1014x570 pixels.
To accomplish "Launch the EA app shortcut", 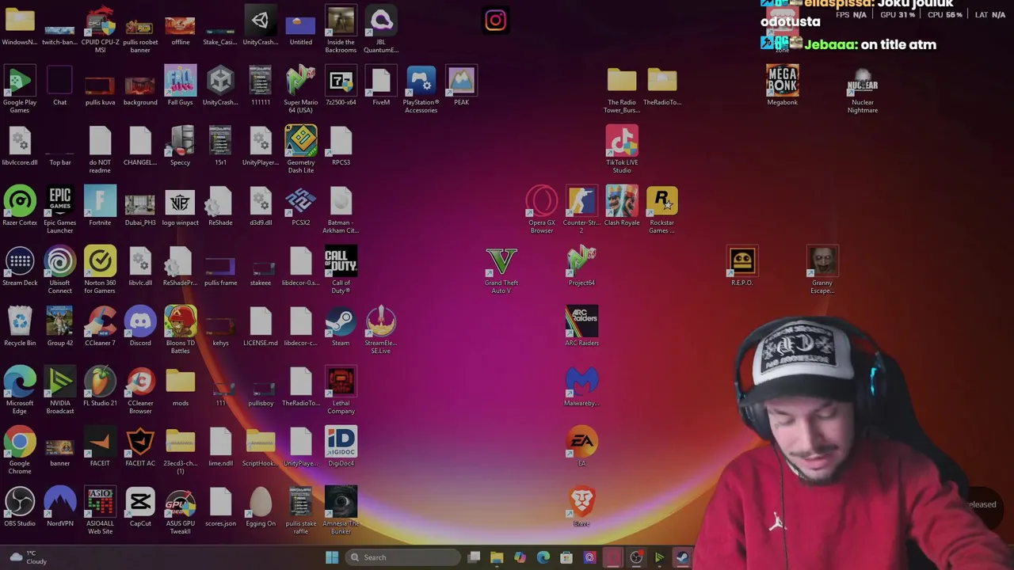I will point(581,446).
